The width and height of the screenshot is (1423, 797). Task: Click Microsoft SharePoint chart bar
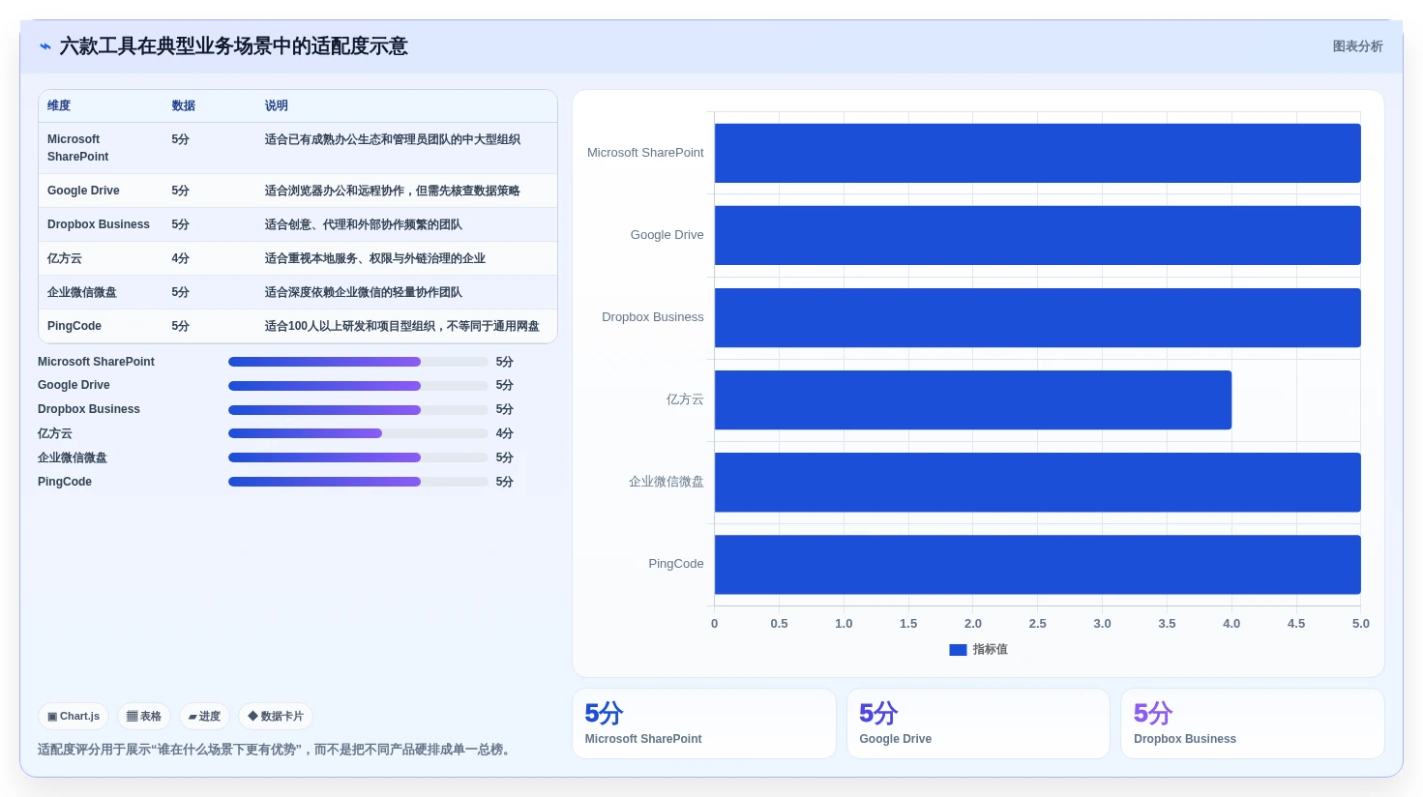point(1038,153)
